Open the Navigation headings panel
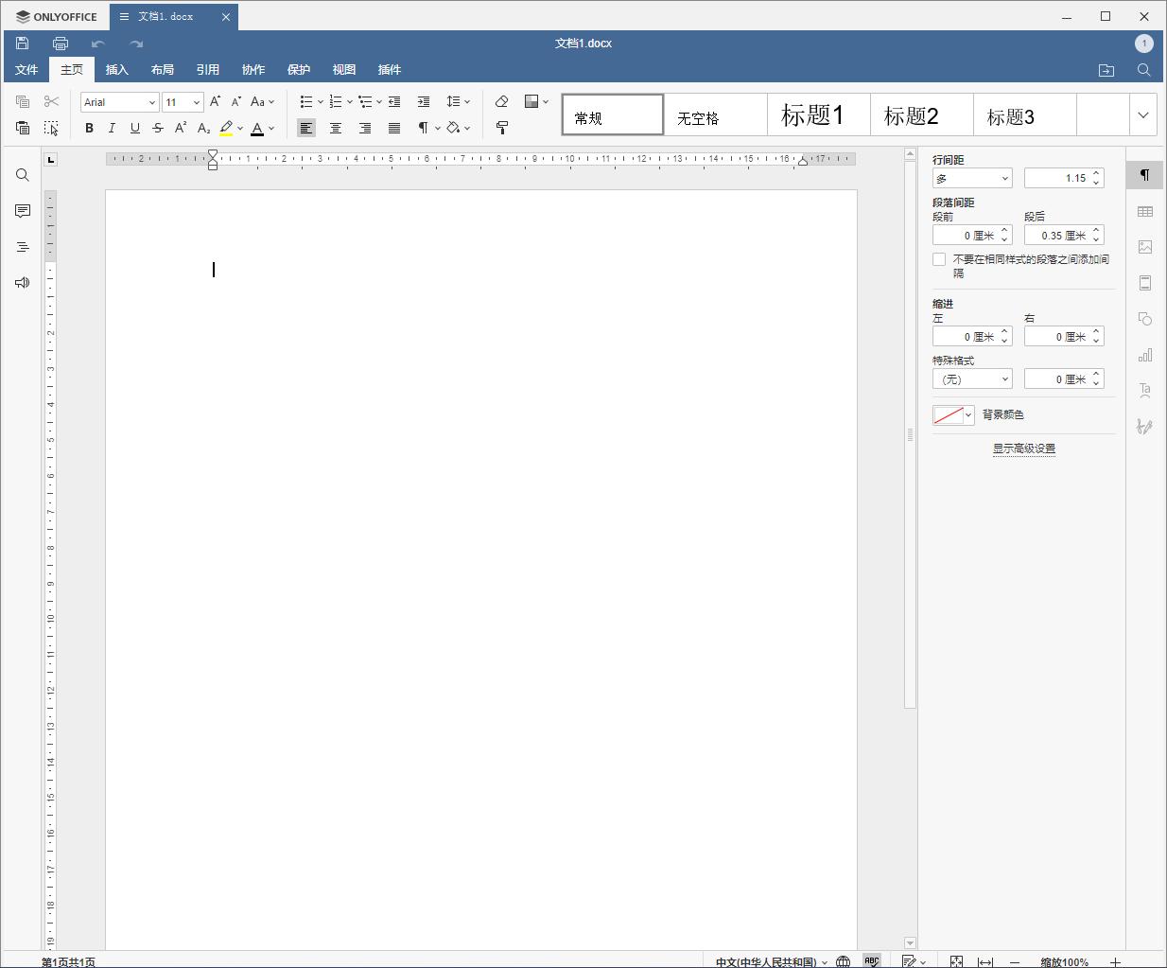This screenshot has width=1167, height=968. [x=22, y=247]
